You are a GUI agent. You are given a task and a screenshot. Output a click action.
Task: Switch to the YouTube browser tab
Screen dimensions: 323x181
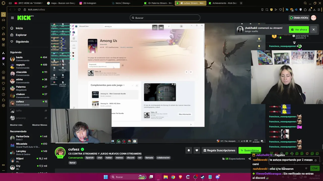point(29,3)
